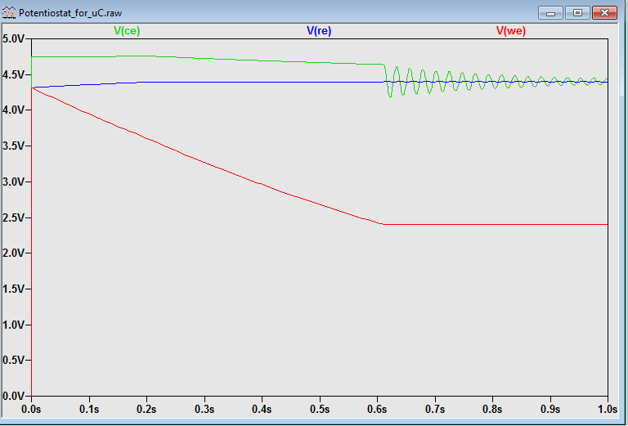The height and width of the screenshot is (426, 628).
Task: Select the blue V(re) trace label
Action: pyautogui.click(x=319, y=31)
